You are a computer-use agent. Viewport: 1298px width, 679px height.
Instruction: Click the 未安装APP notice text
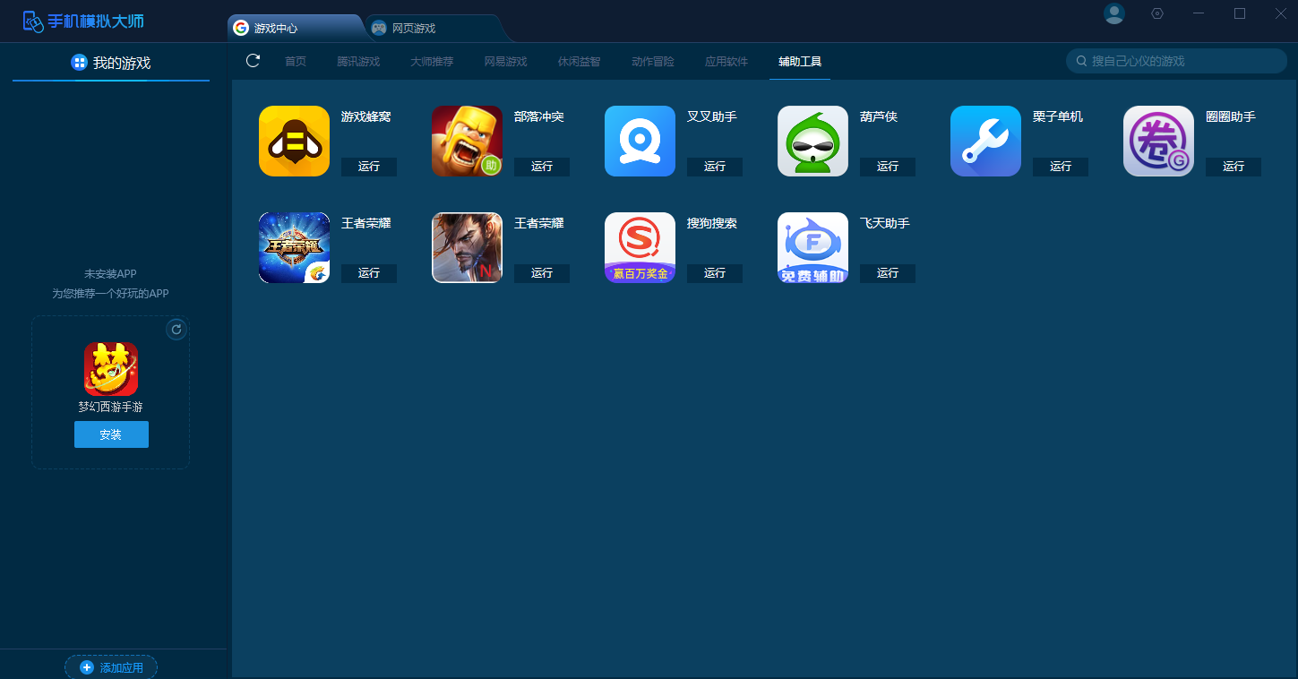(x=110, y=274)
